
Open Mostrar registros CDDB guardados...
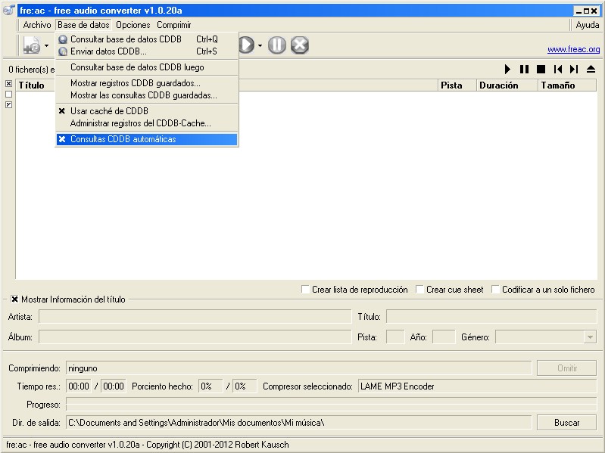pos(147,83)
